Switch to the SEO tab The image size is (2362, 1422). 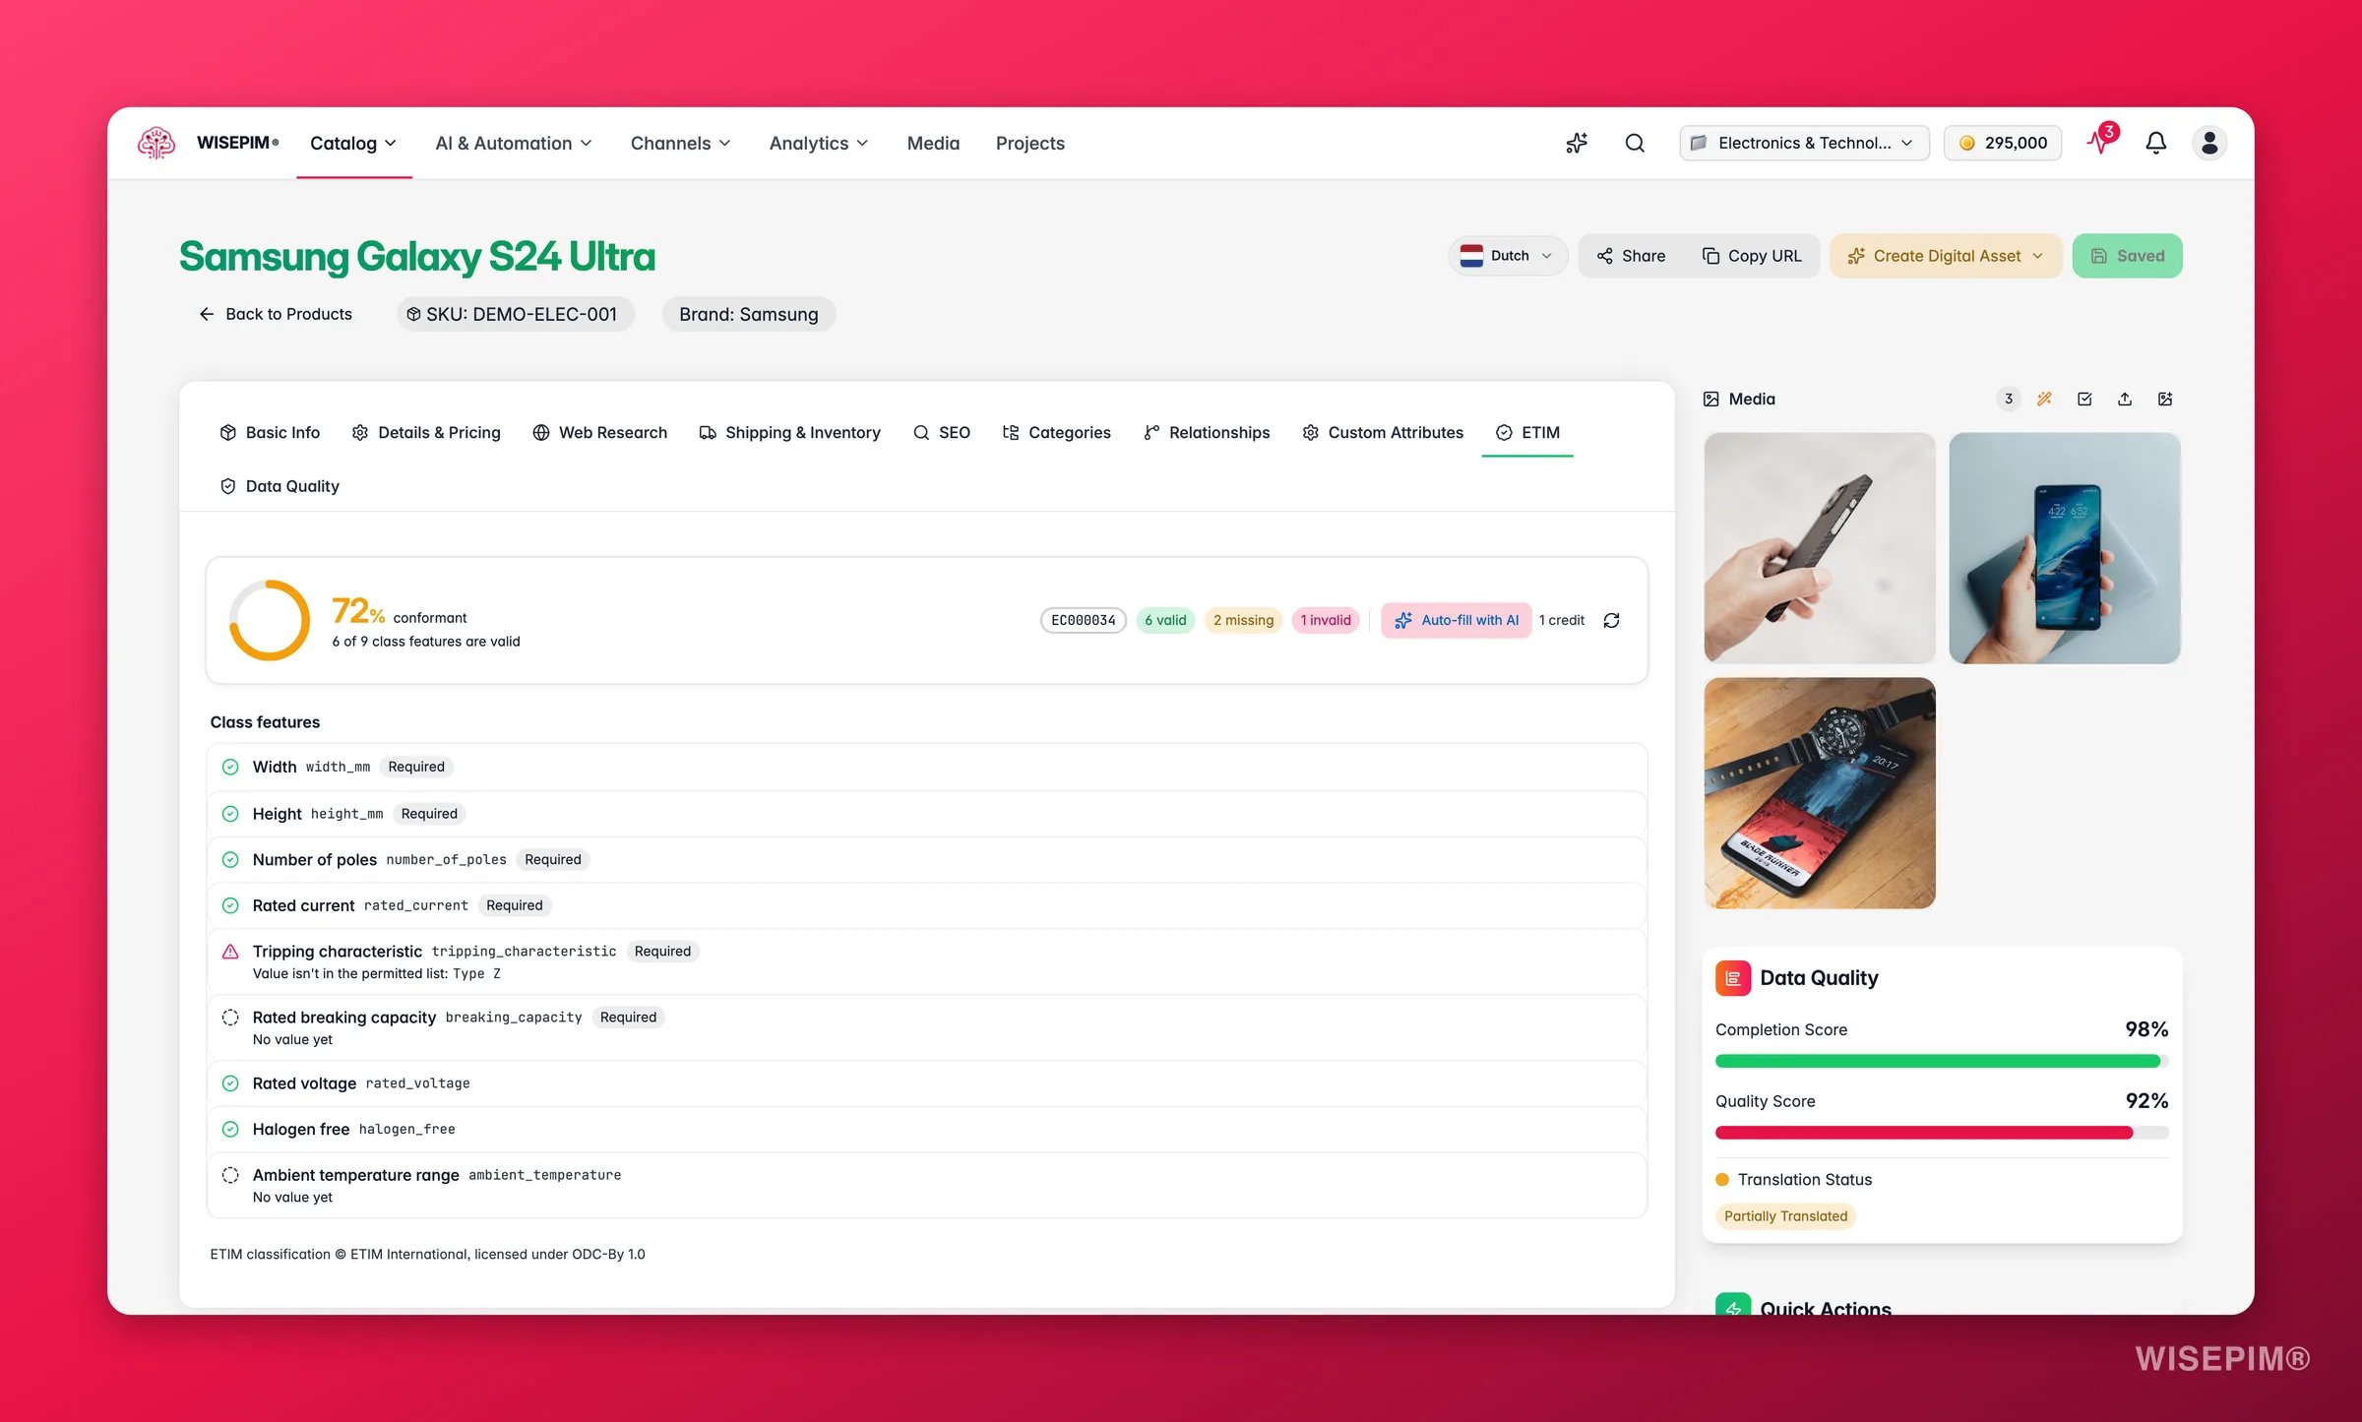pyautogui.click(x=942, y=432)
